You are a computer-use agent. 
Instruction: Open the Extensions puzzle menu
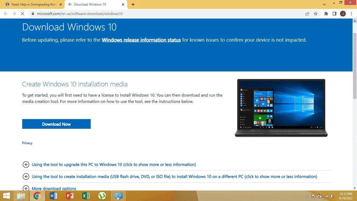coord(326,14)
